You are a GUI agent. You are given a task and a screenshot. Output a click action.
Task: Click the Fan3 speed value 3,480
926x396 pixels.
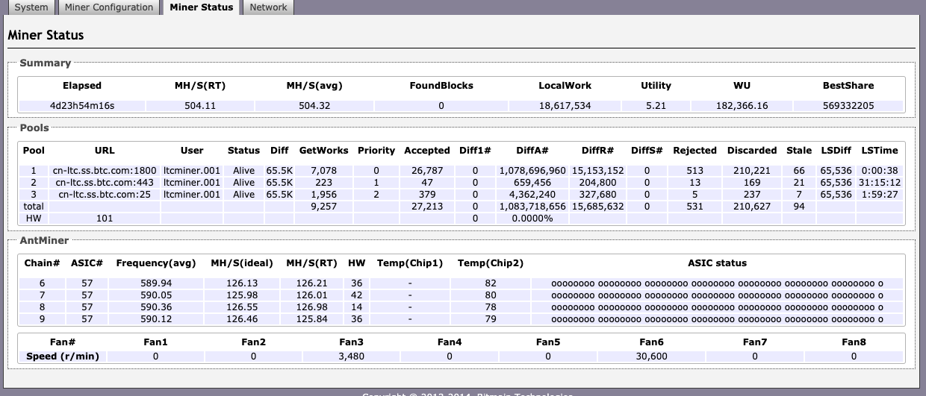(350, 356)
